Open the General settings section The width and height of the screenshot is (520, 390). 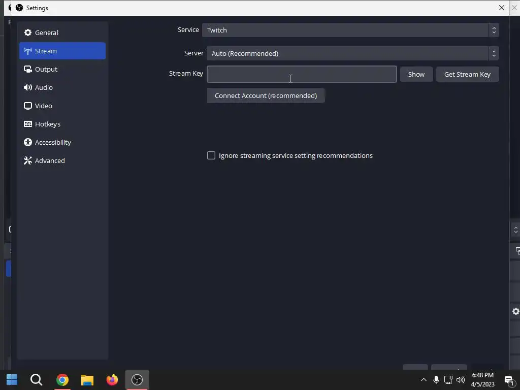(x=62, y=32)
